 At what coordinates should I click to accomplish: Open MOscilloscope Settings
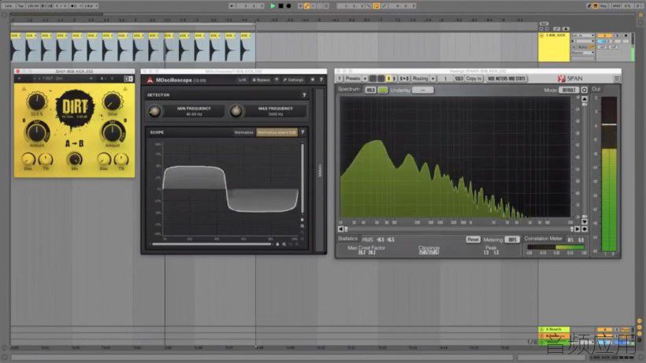point(293,80)
